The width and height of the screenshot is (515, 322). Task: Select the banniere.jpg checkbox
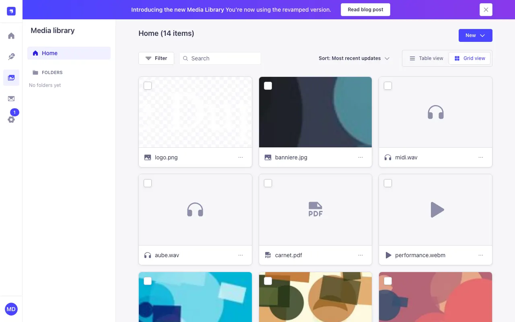[x=268, y=86]
